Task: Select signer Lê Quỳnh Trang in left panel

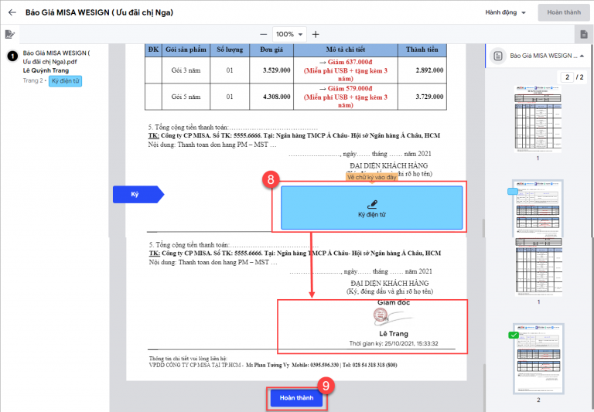Action: 46,70
